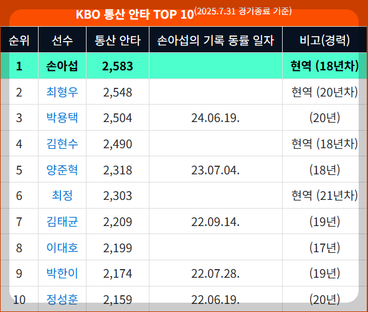Open the 양준혁 player link

[62, 170]
